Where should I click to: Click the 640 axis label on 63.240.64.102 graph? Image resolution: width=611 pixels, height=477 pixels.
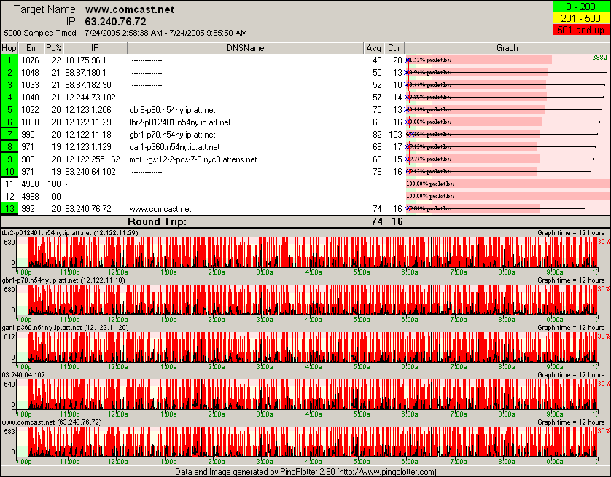[9, 385]
